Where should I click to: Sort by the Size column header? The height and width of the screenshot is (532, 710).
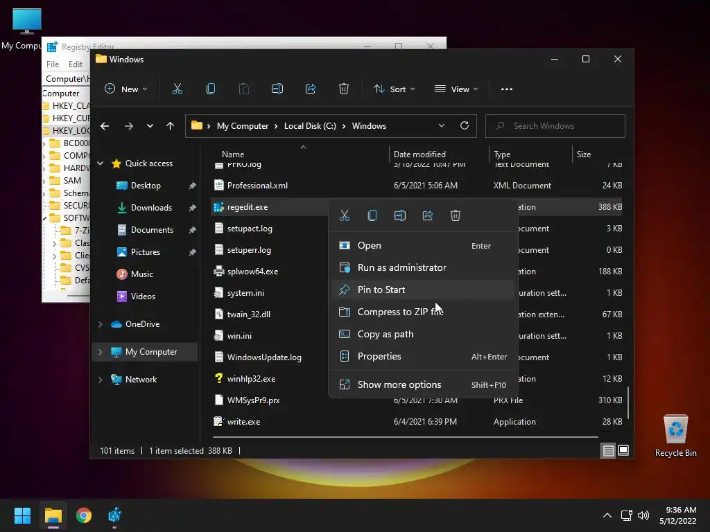click(584, 154)
